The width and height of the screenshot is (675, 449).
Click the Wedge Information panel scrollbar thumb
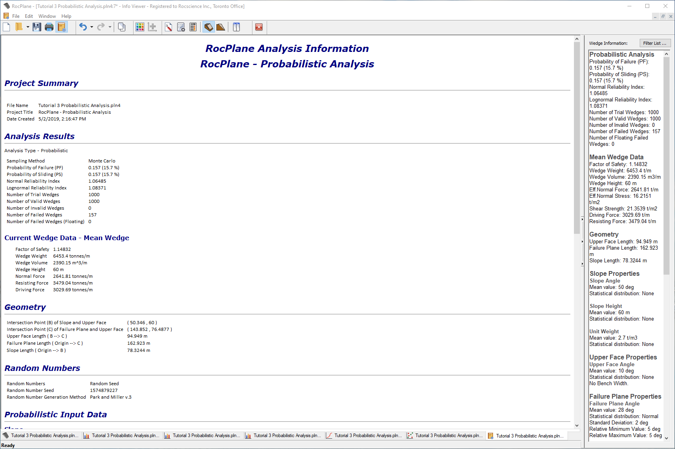pyautogui.click(x=666, y=166)
